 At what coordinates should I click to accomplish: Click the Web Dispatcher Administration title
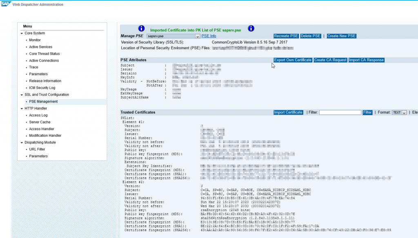[38, 4]
